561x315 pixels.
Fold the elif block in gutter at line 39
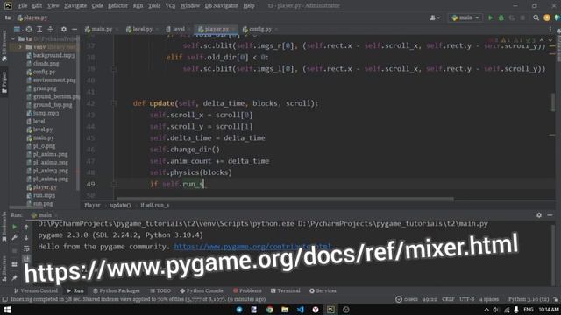(x=114, y=68)
